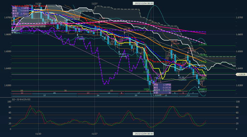Select the 11/20 date label above the chart
The width and height of the screenshot is (247, 137).
pos(38,4)
